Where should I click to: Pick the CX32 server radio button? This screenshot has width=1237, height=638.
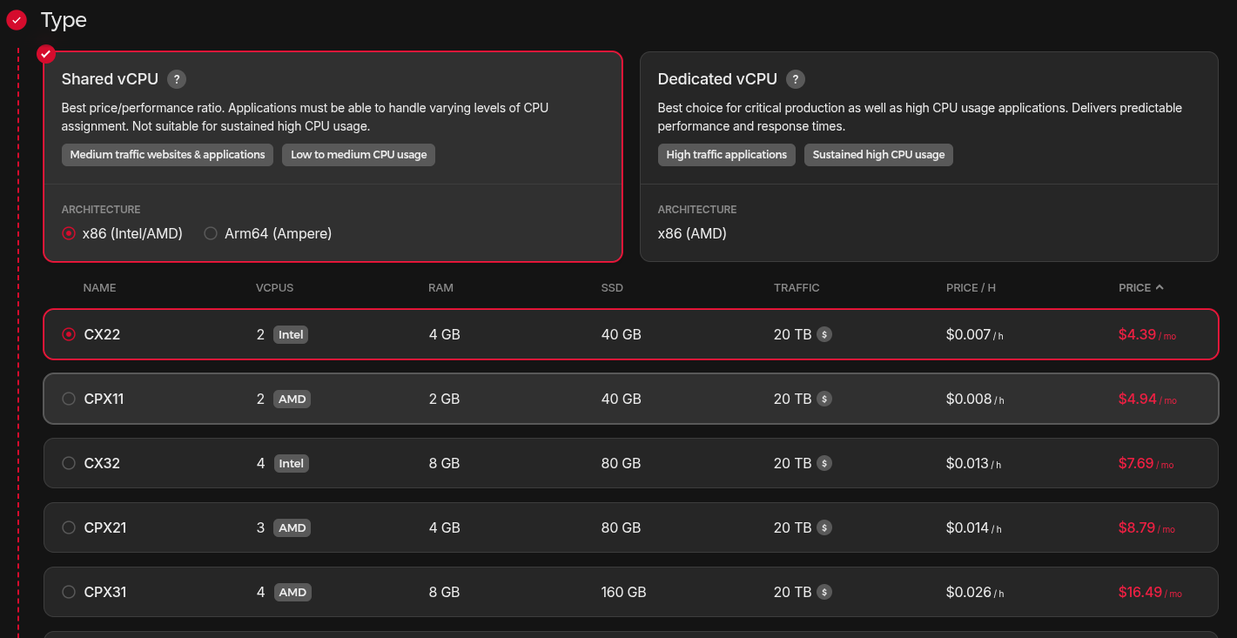coord(69,463)
